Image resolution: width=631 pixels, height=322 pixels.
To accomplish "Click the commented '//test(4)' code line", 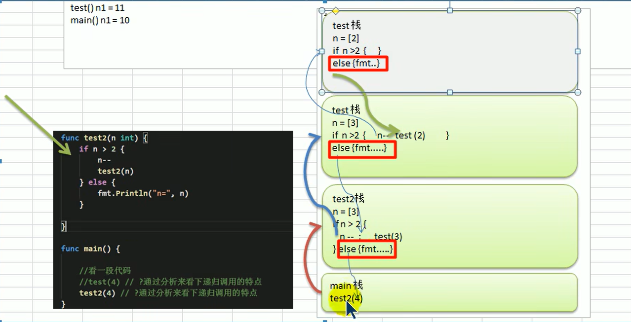I will coord(170,282).
